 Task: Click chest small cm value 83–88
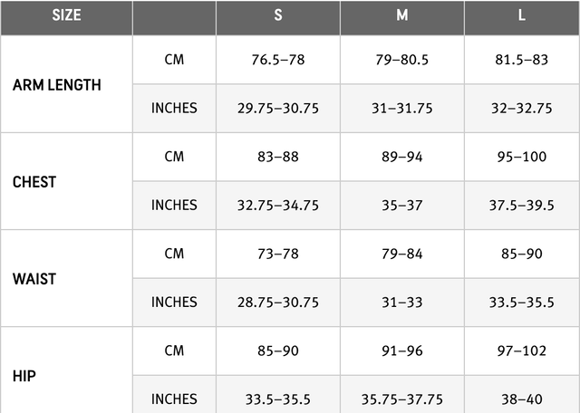point(278,157)
